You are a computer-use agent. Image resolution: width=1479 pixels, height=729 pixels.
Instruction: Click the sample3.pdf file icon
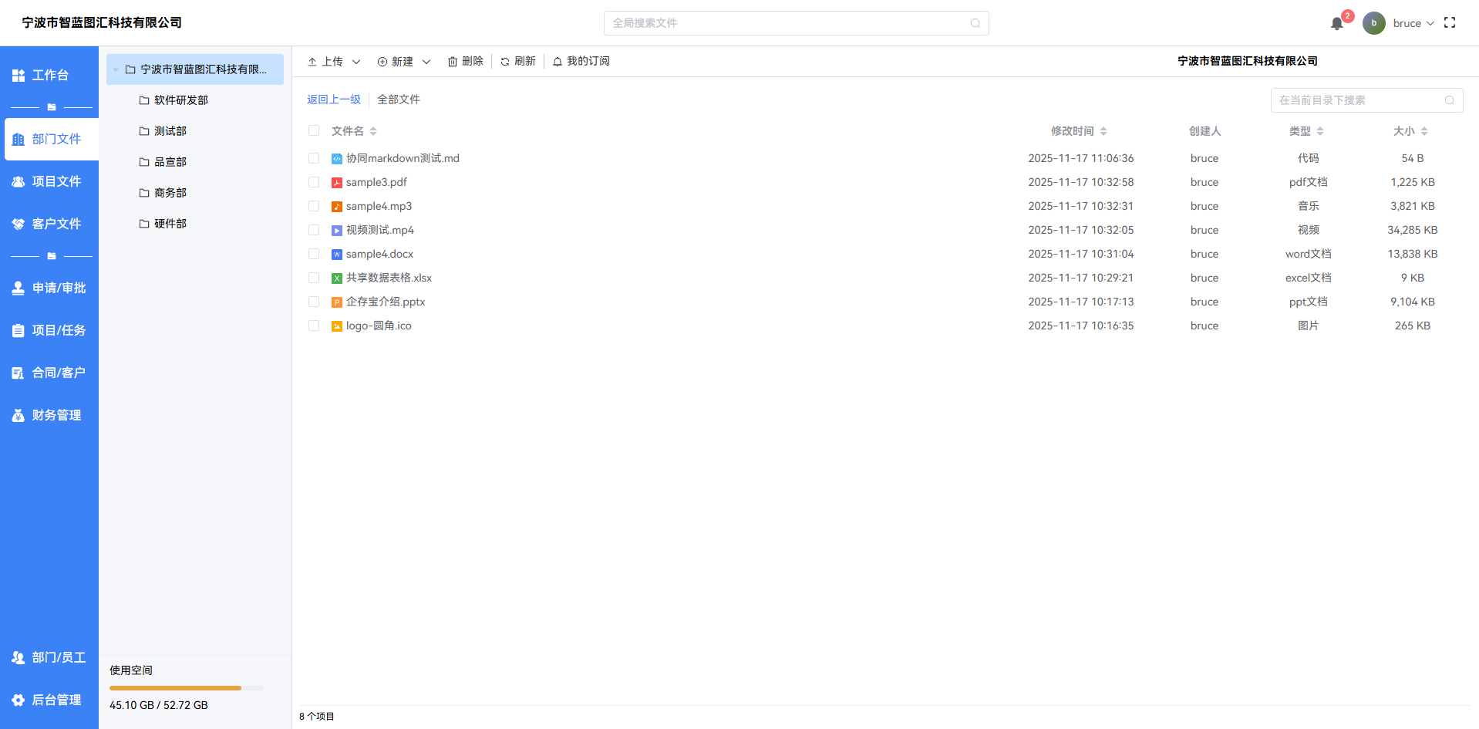coord(337,183)
